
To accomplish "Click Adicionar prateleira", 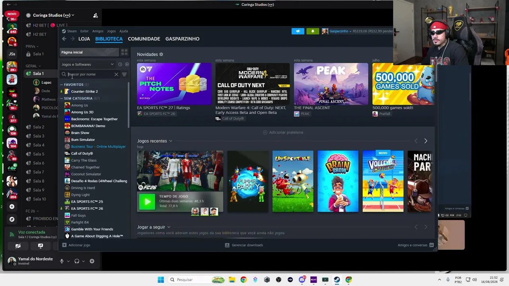I will tap(283, 132).
